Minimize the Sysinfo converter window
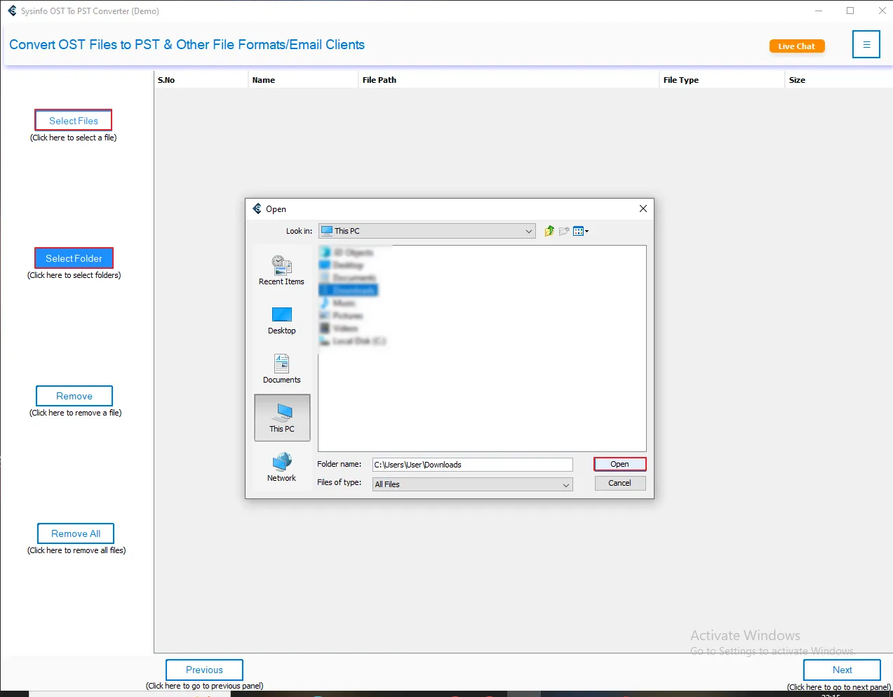This screenshot has height=697, width=893. 819,11
